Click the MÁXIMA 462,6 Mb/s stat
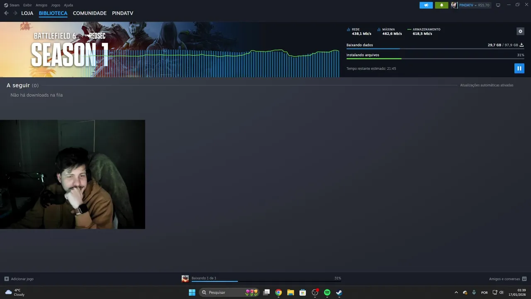 (390, 32)
